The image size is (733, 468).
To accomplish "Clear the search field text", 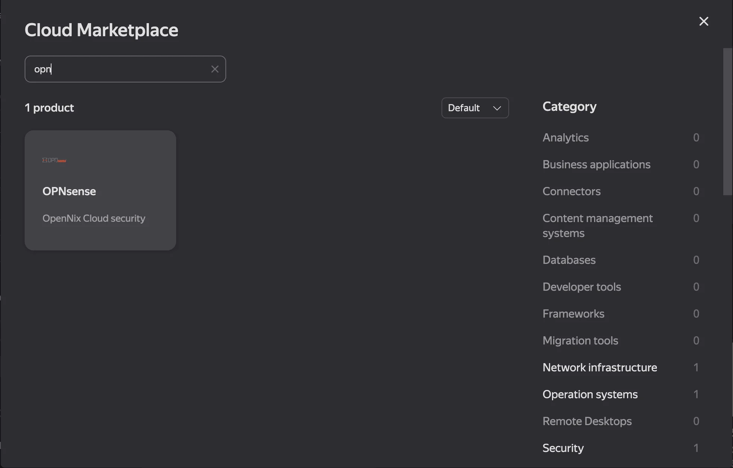I will (x=215, y=69).
